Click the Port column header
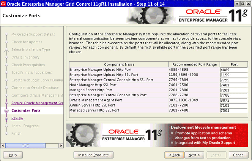252x161 pixels. tap(234, 64)
